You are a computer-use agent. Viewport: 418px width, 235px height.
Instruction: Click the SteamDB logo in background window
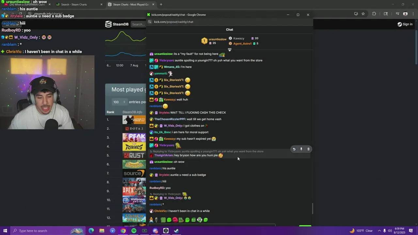[x=117, y=24]
